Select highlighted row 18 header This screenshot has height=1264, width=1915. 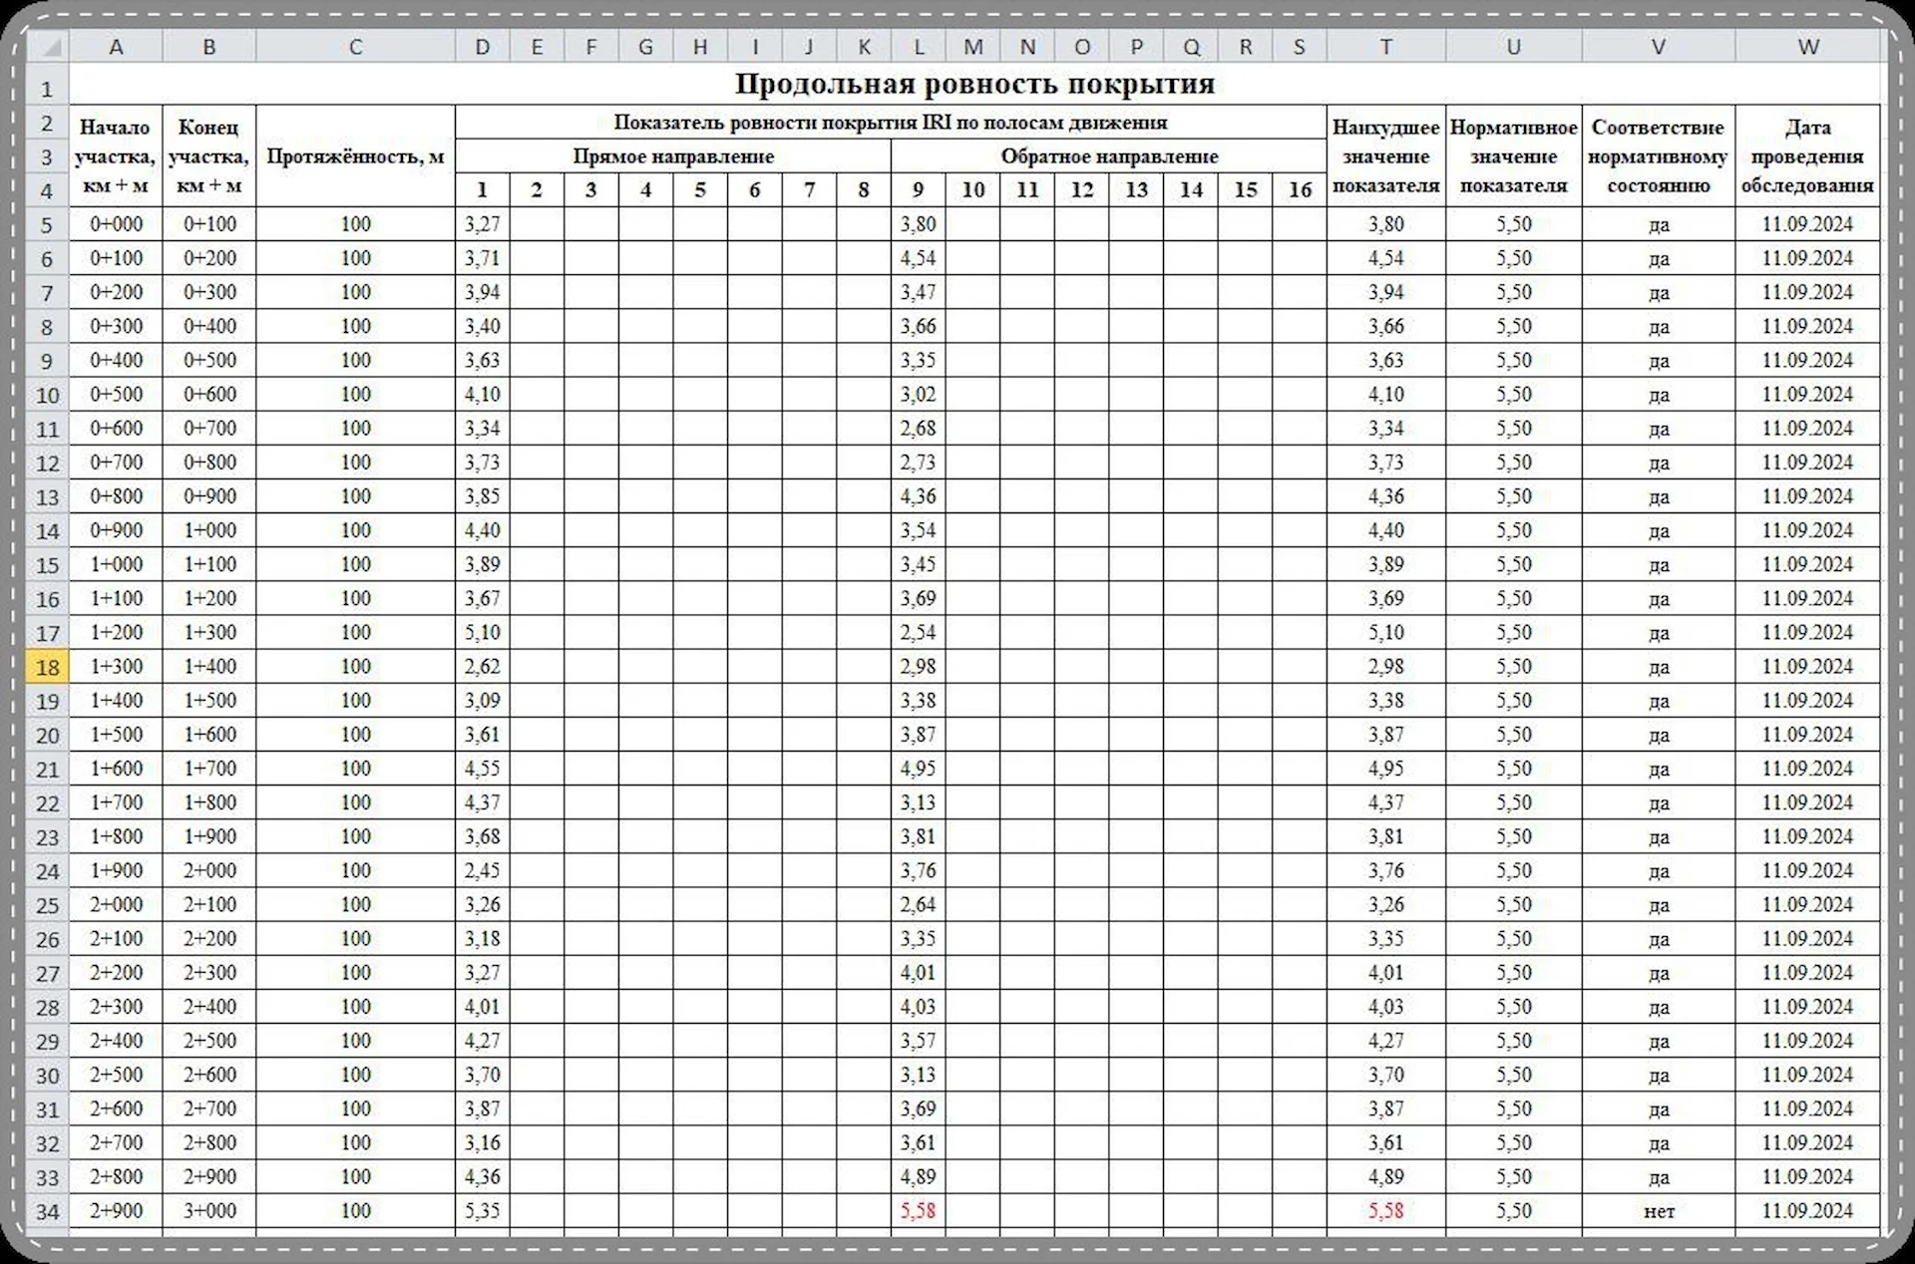47,667
